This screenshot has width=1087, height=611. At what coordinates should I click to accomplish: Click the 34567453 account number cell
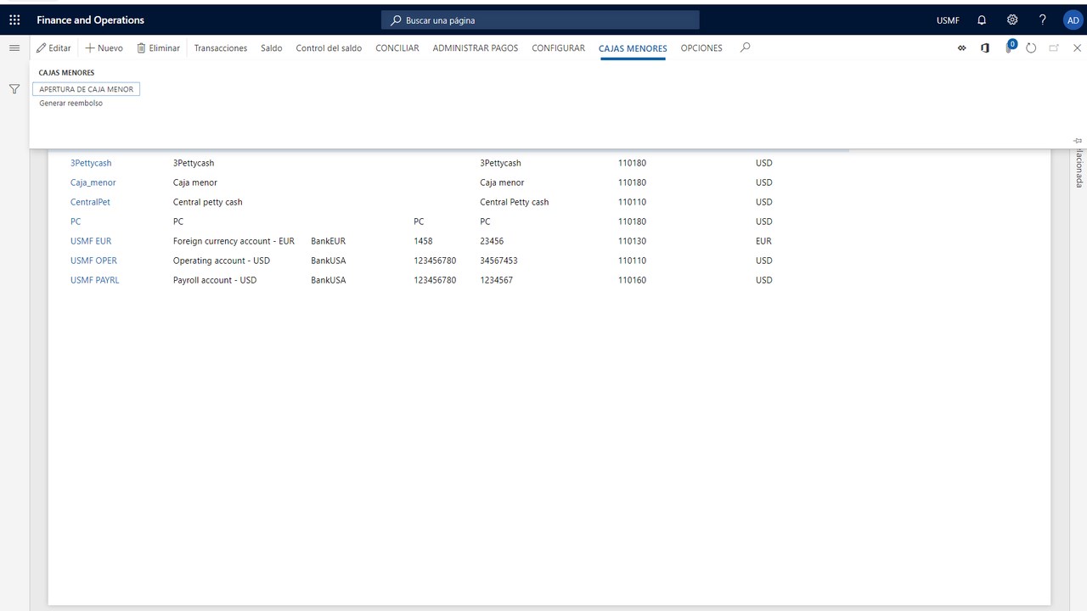click(498, 261)
